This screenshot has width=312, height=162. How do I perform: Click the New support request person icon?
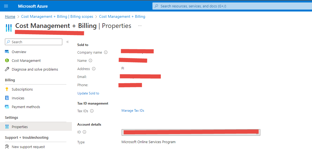[7, 147]
